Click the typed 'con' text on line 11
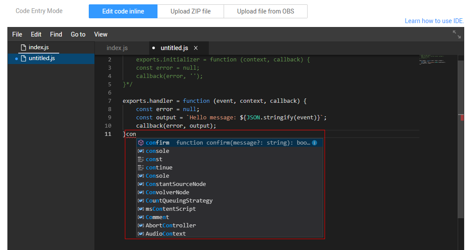Viewport: 469px width, 250px height. coord(131,134)
